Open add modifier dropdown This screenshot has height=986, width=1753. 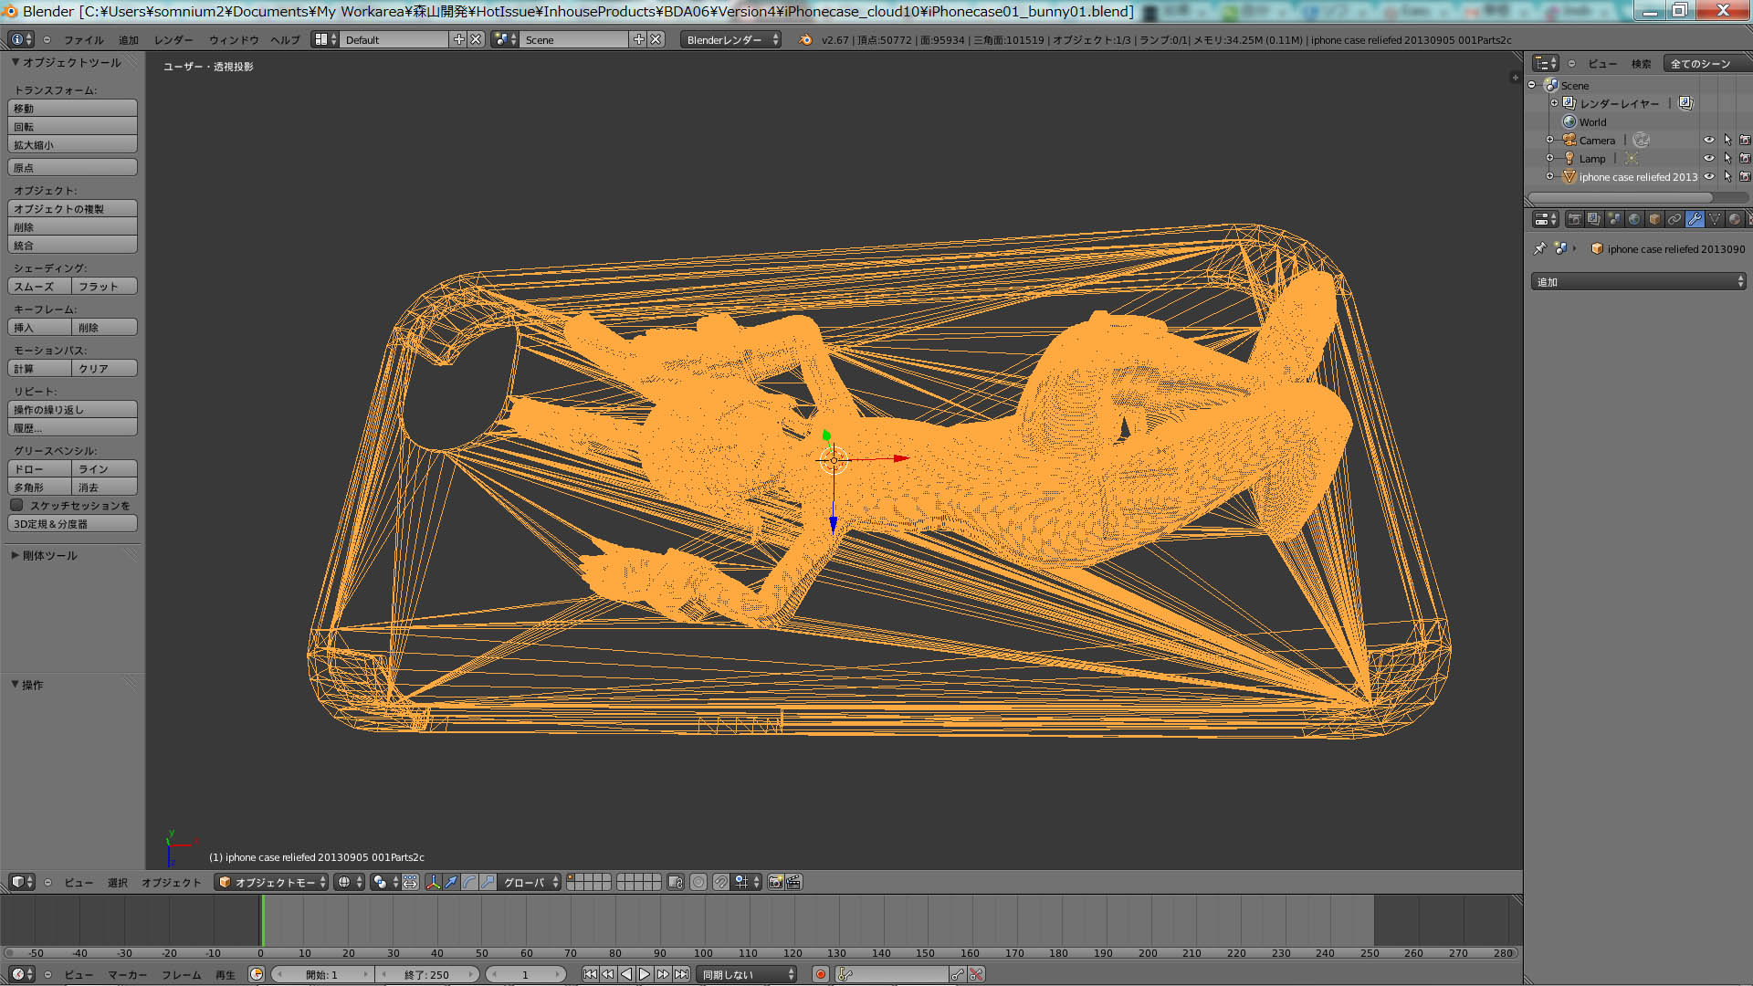tap(1638, 282)
